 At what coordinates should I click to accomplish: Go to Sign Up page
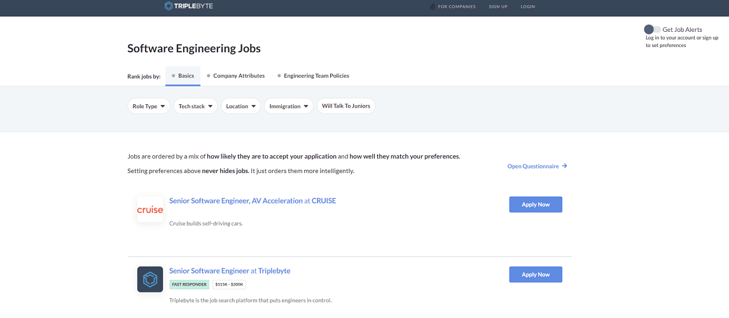click(x=498, y=6)
